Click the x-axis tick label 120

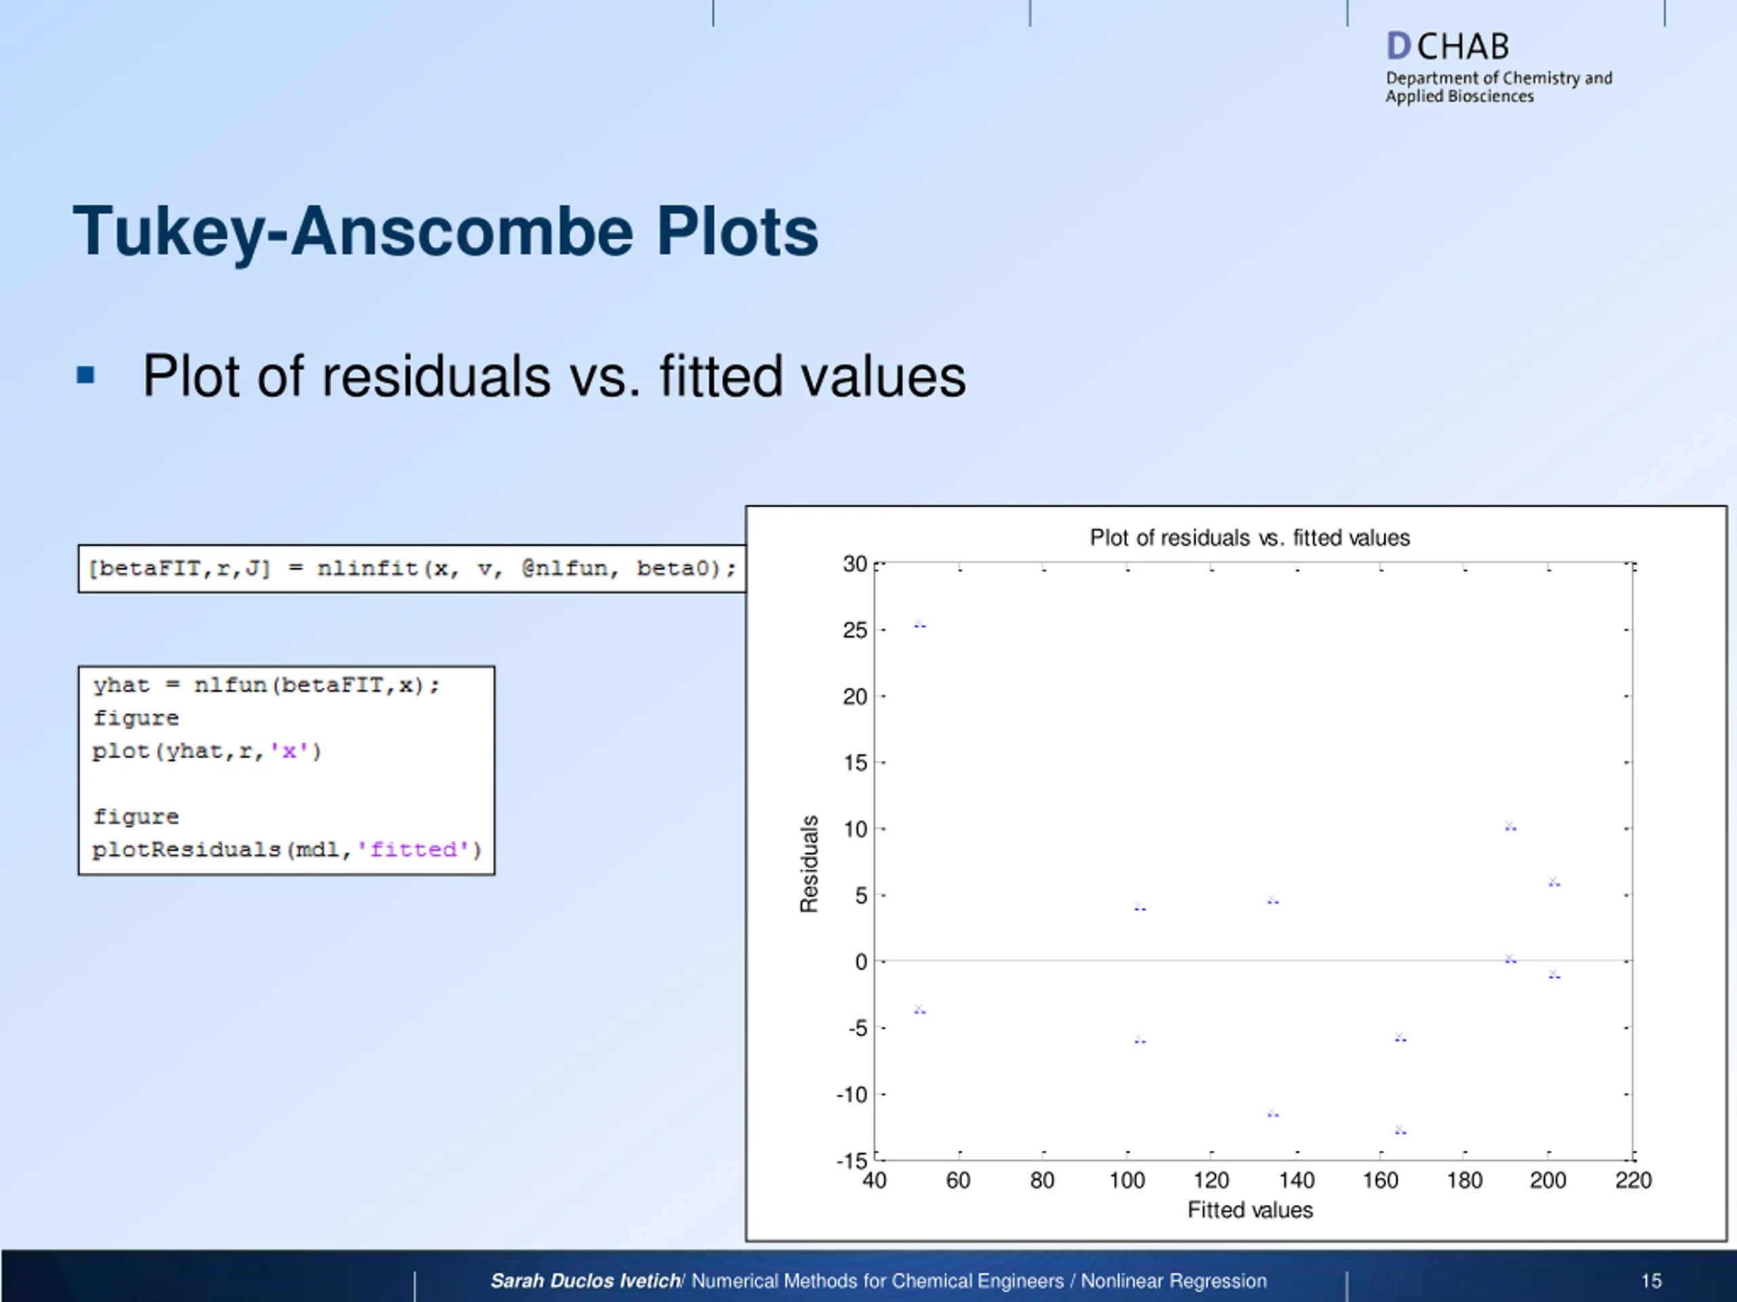1211,1181
